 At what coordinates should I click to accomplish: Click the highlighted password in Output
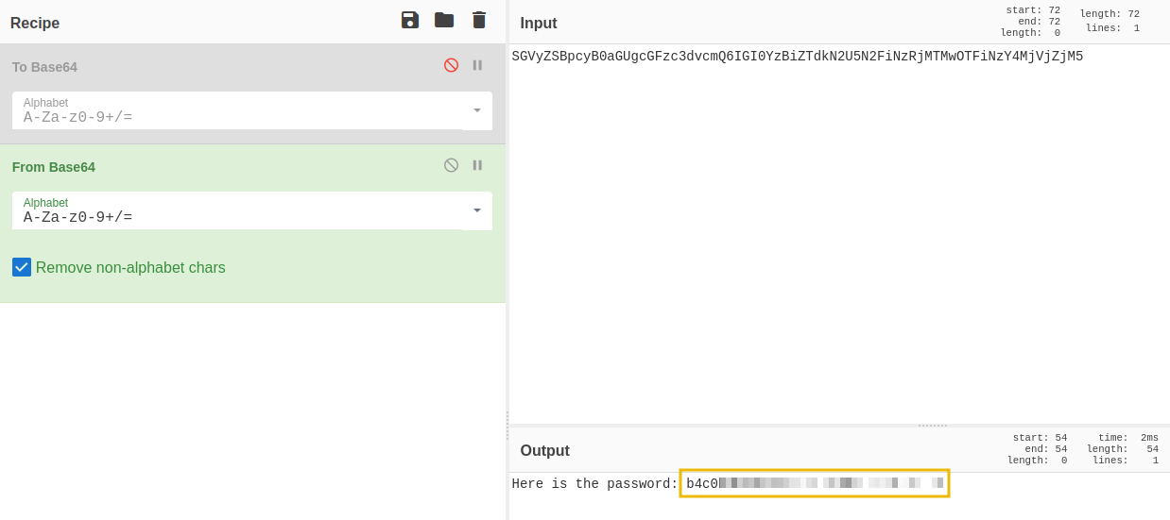814,483
